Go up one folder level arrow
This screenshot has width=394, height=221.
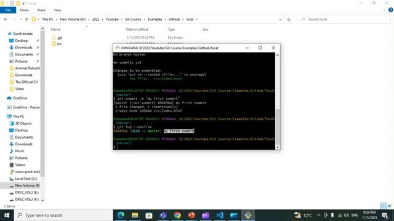(26, 19)
